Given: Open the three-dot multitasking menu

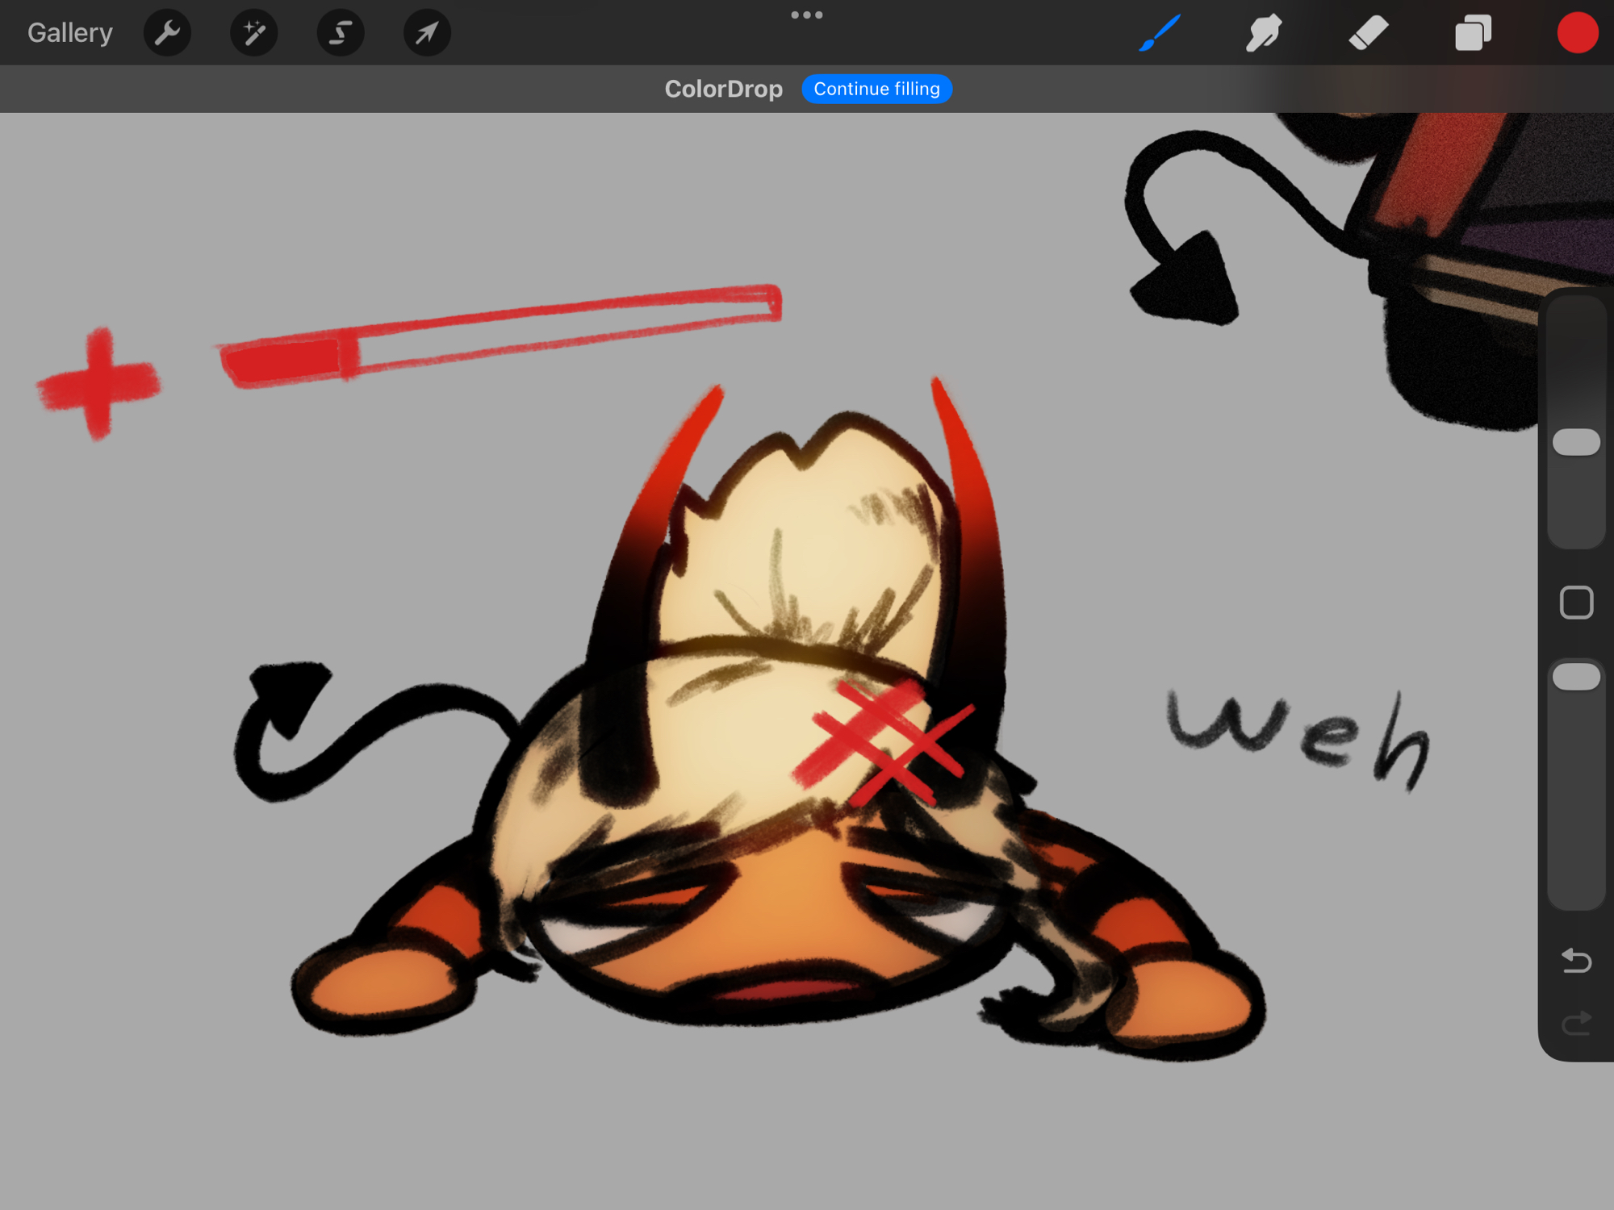Looking at the screenshot, I should click(806, 15).
